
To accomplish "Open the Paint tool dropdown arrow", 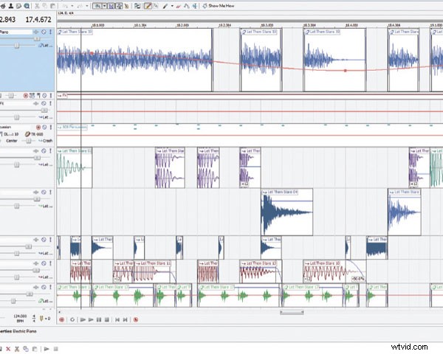I will coord(172,6).
